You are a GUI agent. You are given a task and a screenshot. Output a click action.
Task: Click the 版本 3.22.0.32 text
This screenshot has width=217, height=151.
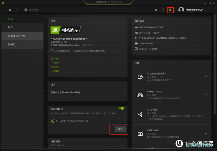(x=58, y=42)
